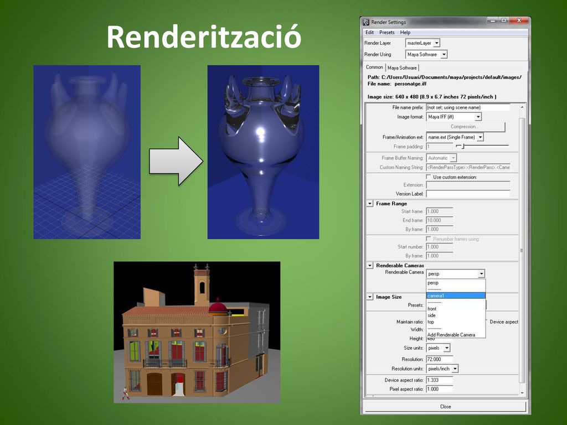Click the scrollbar up arrow
The width and height of the screenshot is (567, 425).
[x=522, y=107]
